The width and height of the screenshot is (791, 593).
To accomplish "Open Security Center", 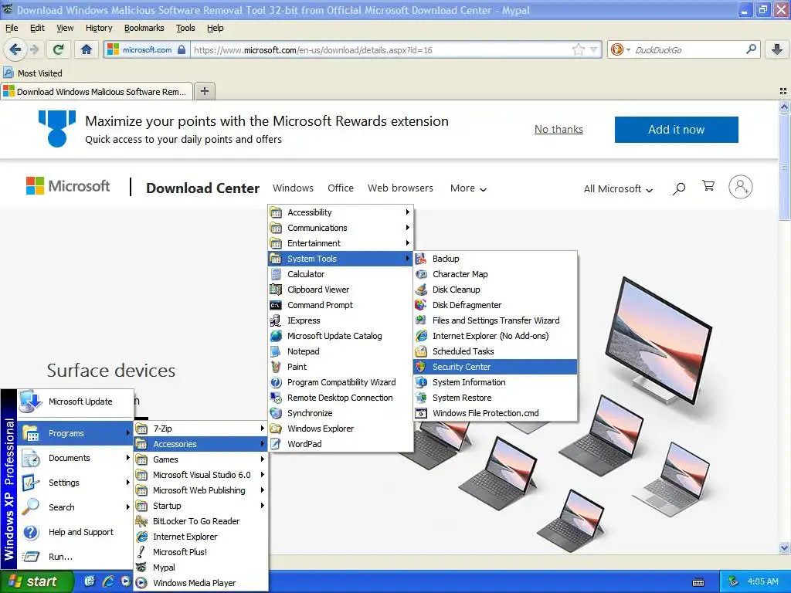I will pyautogui.click(x=495, y=367).
